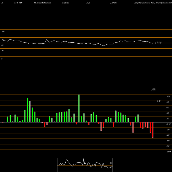Click the 30 label on RSI axis

(2, 51)
